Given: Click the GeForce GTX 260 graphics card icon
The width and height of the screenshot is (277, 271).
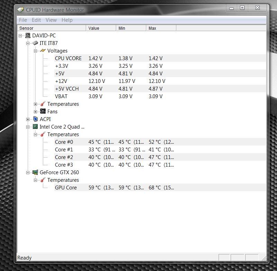Looking at the screenshot, I should point(35,172).
